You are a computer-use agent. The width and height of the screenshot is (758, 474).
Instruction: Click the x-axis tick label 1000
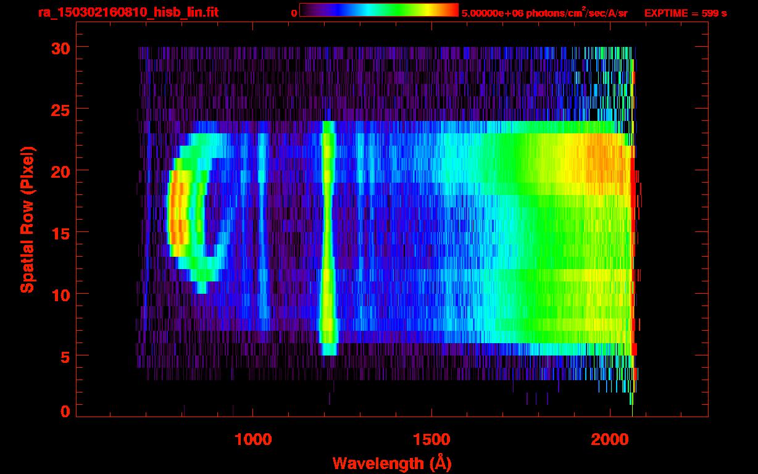(252, 439)
